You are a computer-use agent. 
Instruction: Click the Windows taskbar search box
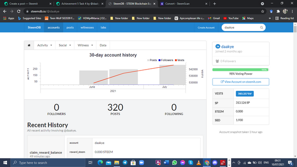click(48, 163)
